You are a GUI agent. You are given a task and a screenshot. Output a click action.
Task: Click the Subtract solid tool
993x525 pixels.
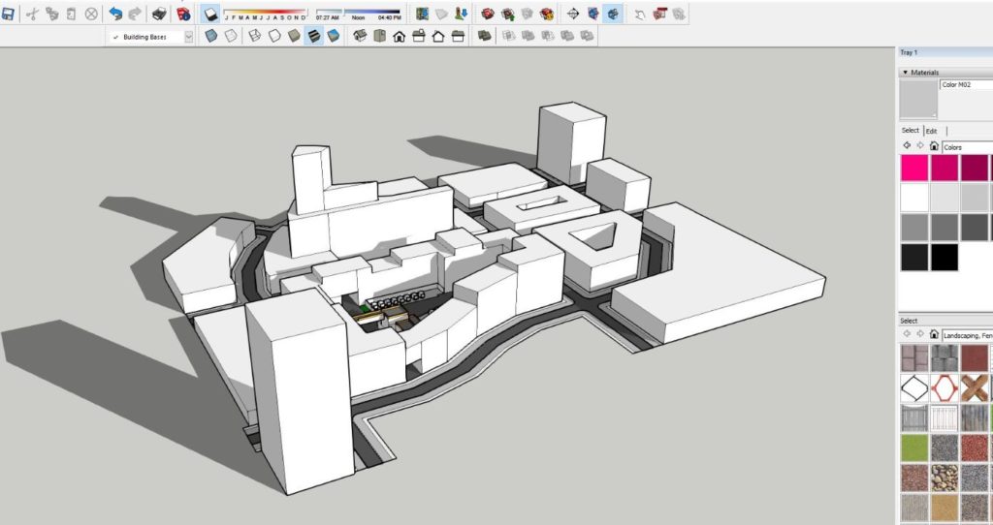pos(548,36)
